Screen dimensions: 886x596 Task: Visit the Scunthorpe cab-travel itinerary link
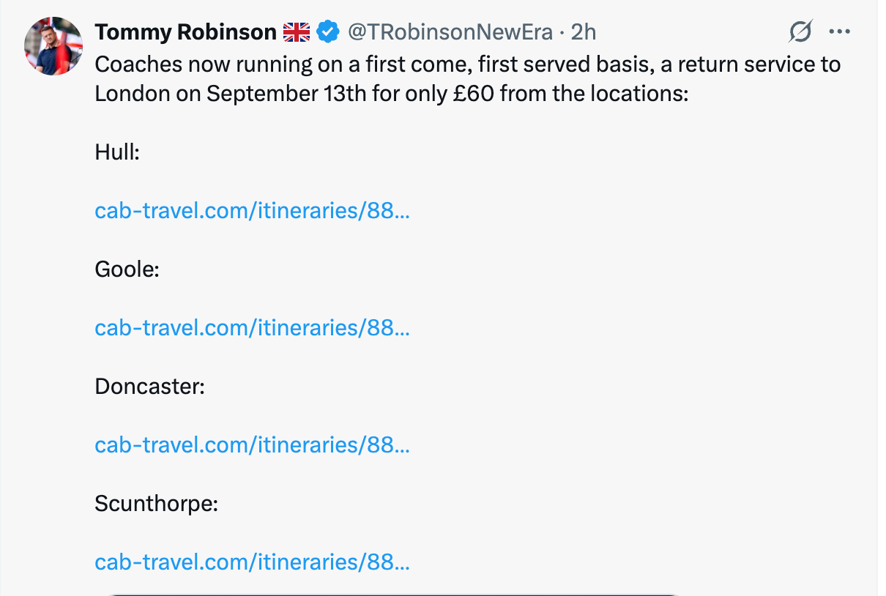click(x=252, y=562)
